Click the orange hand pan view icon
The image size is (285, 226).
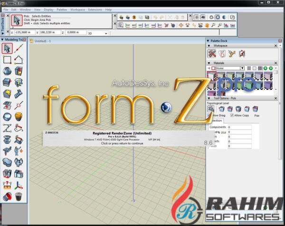207,26
